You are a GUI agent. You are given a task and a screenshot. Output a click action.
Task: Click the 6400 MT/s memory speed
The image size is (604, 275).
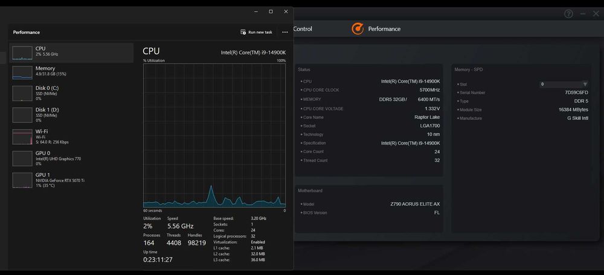(x=429, y=100)
